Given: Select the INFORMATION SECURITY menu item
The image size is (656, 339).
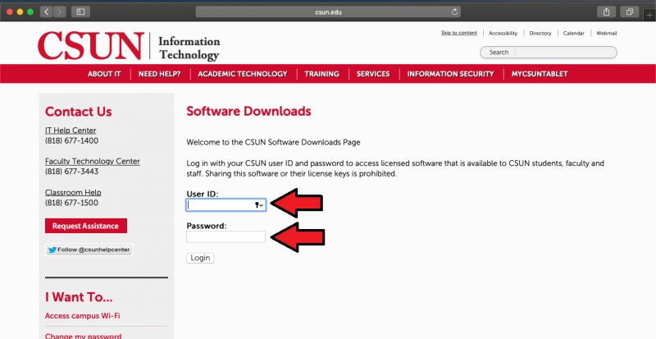Looking at the screenshot, I should [x=450, y=74].
